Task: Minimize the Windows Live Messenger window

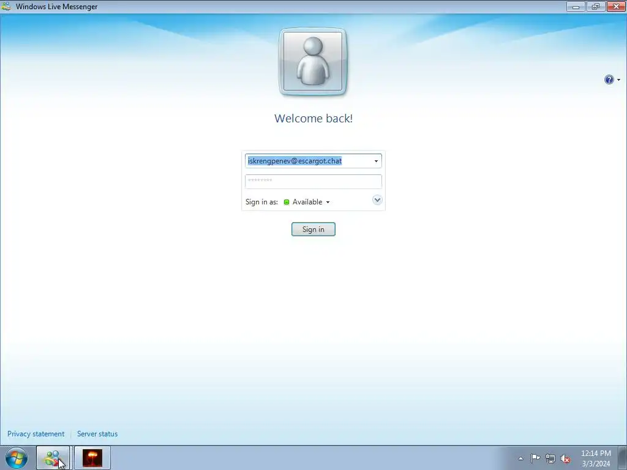Action: pyautogui.click(x=576, y=6)
